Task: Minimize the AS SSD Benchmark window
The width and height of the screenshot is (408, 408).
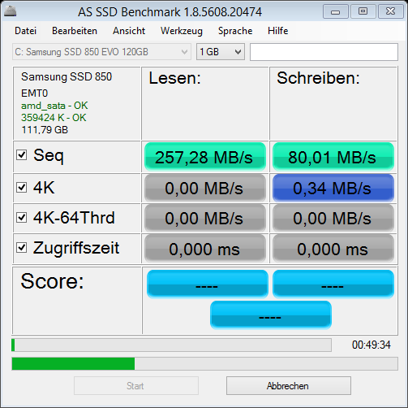Action: tap(336, 11)
